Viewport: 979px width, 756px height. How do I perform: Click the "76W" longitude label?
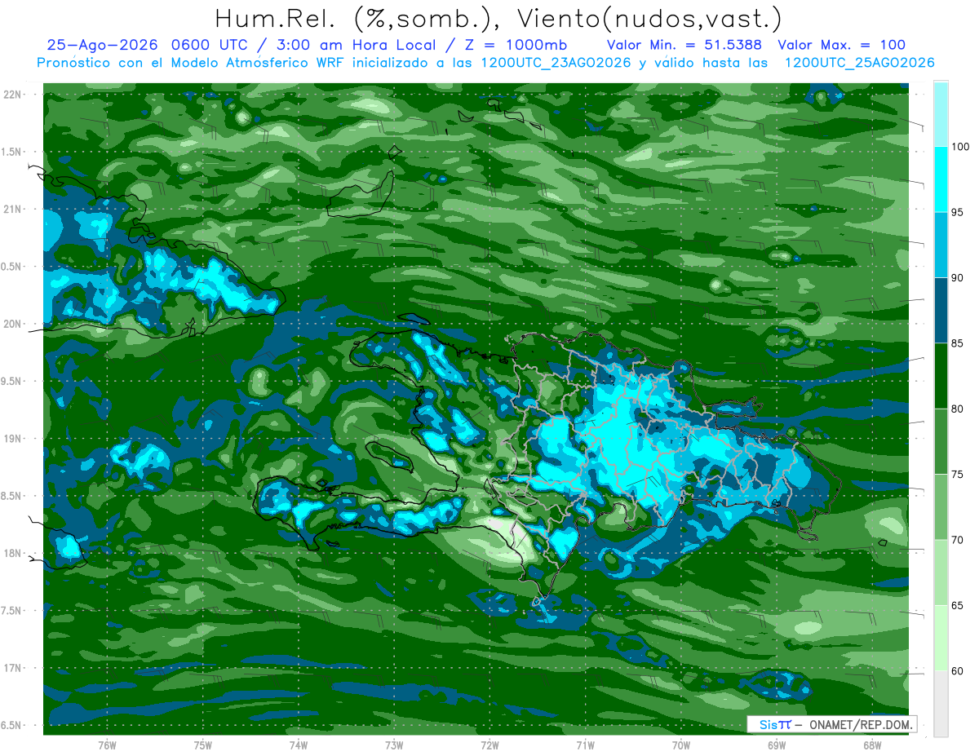[x=107, y=745]
